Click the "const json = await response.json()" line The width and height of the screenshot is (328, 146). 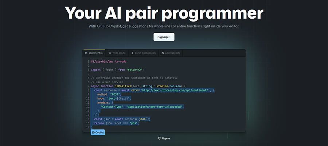click(x=122, y=119)
